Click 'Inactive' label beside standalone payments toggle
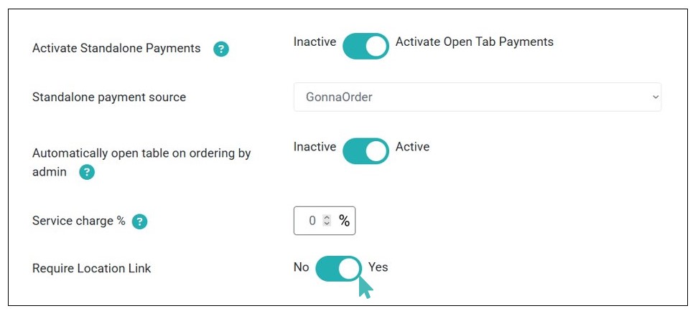 pos(315,42)
